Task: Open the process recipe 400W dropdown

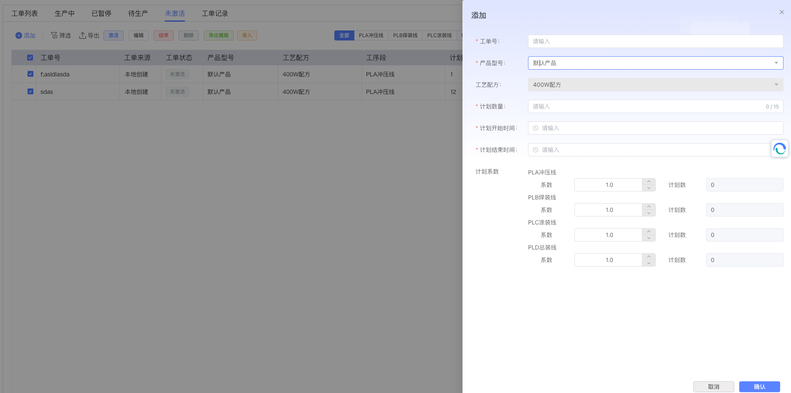Action: click(776, 85)
